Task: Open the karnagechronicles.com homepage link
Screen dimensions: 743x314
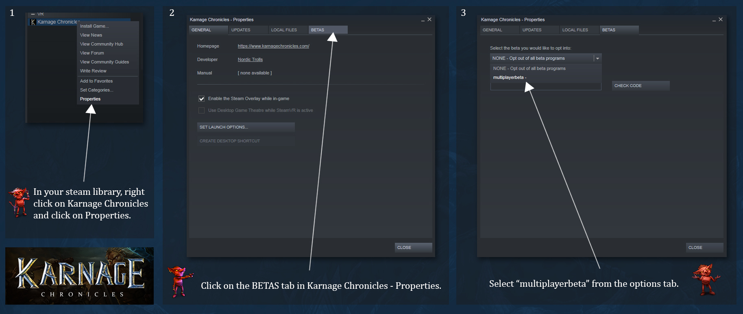Action: click(273, 46)
